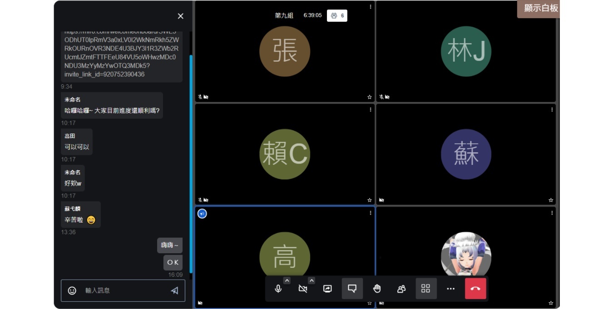Open the participants panel from the toolbar

click(x=401, y=289)
